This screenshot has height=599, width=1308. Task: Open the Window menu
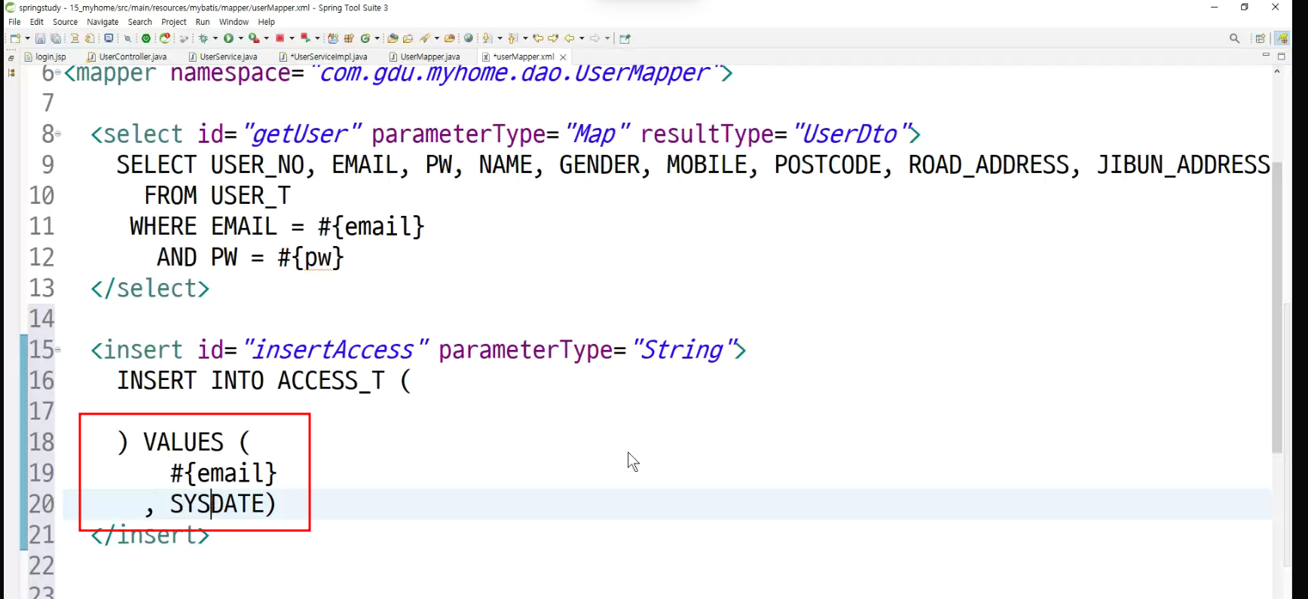pyautogui.click(x=234, y=22)
